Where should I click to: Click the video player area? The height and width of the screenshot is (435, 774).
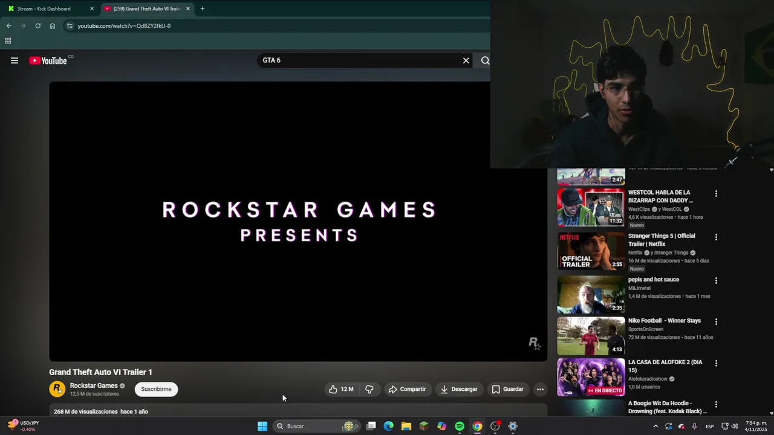[298, 221]
